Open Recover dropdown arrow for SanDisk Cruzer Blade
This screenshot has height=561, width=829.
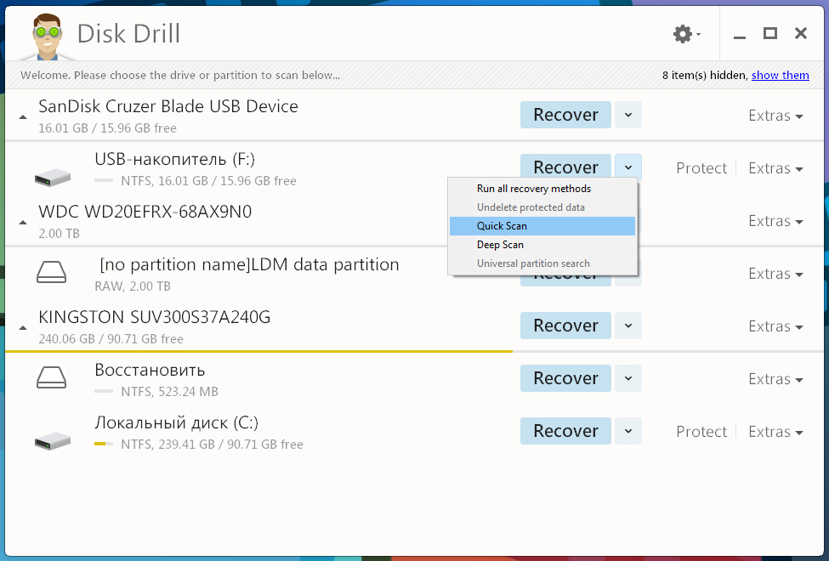(x=628, y=115)
